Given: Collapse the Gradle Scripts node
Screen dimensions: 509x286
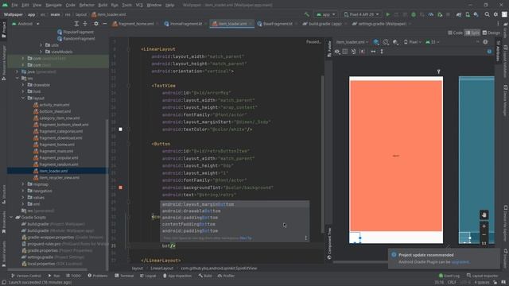Looking at the screenshot, I should (12, 217).
